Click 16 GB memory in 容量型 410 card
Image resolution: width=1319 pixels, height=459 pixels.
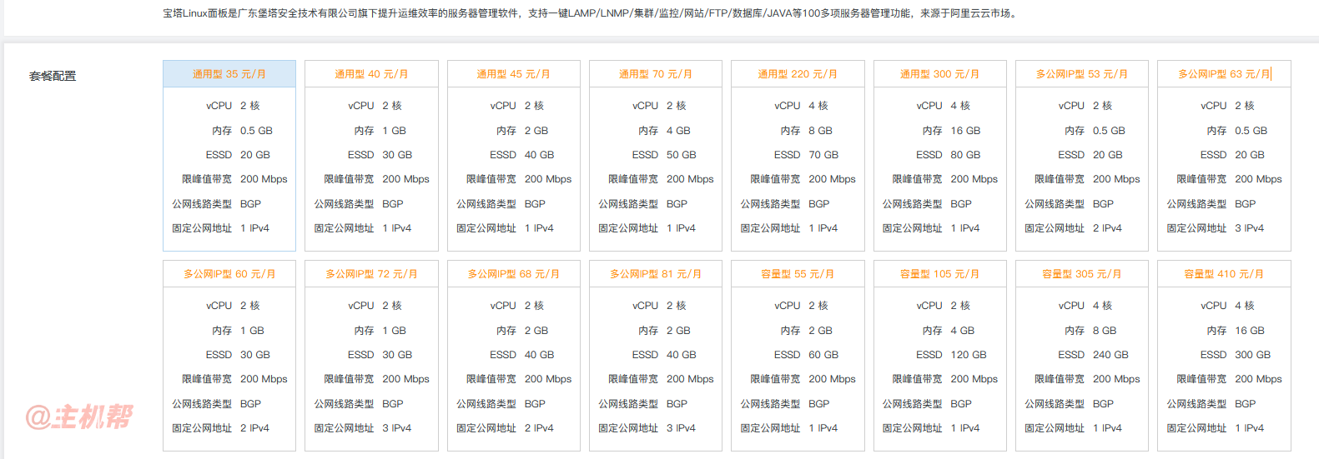coord(1250,331)
